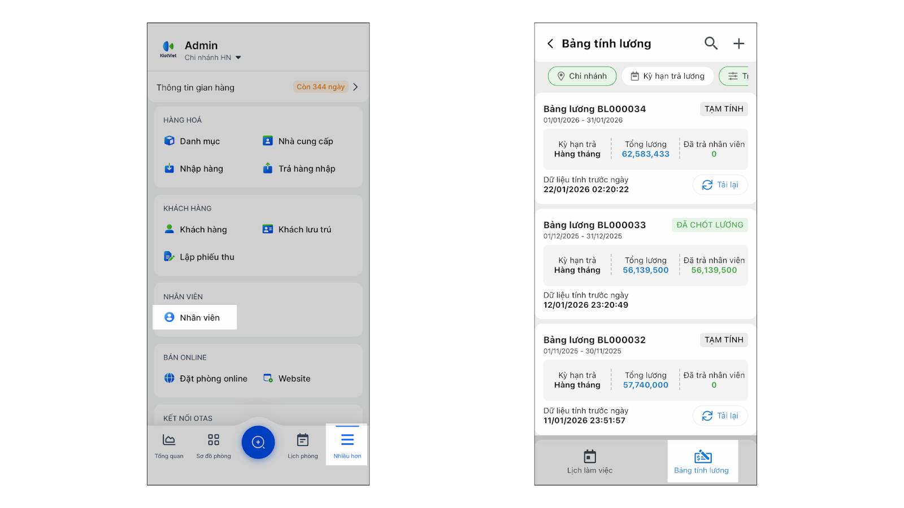Tap the blue center zoom-plus button
Viewport: 904px width, 508px height.
258,443
